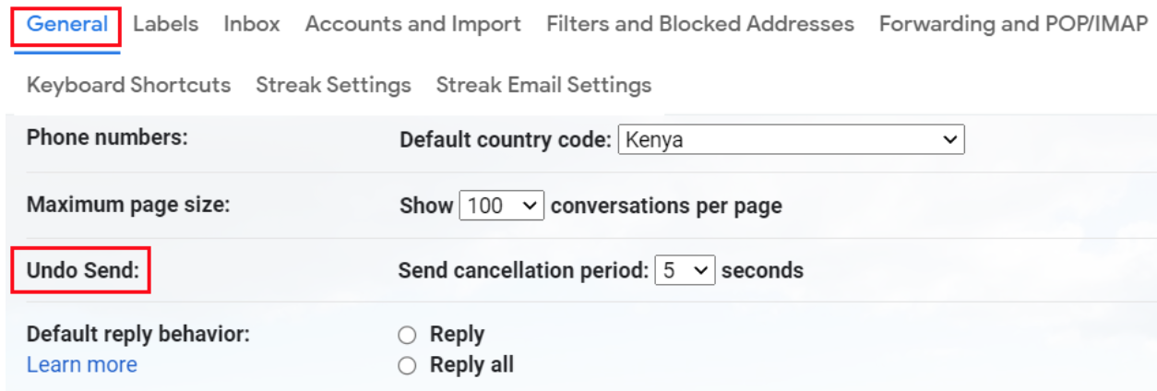Open the Accounts and Import tab
This screenshot has width=1157, height=391.
(x=412, y=24)
